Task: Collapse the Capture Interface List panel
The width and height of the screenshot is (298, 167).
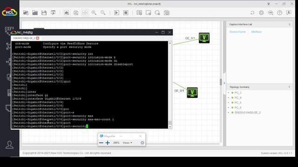Action: tap(290, 25)
